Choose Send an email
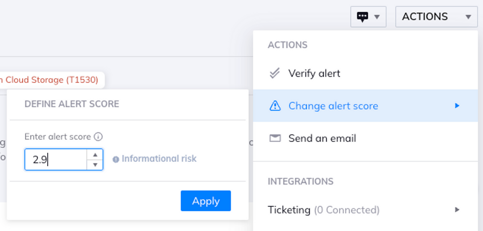This screenshot has height=231, width=483. click(322, 138)
